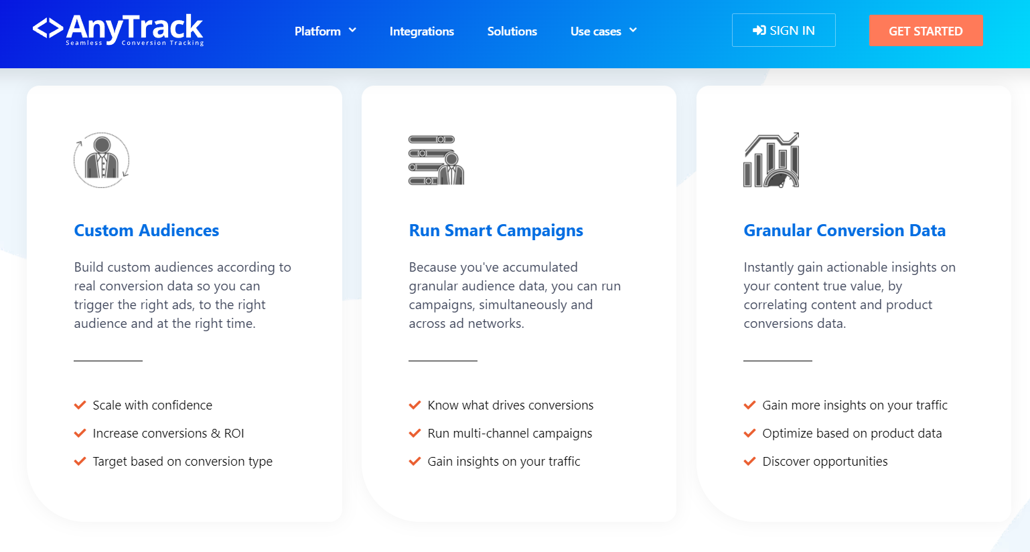Click checkmark beside Scale with confidence

click(x=80, y=405)
